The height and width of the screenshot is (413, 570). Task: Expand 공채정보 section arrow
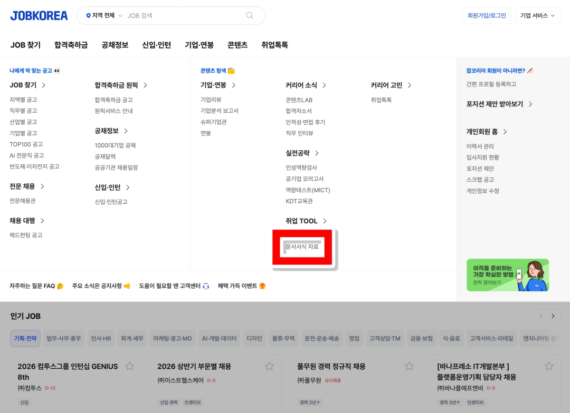point(126,131)
